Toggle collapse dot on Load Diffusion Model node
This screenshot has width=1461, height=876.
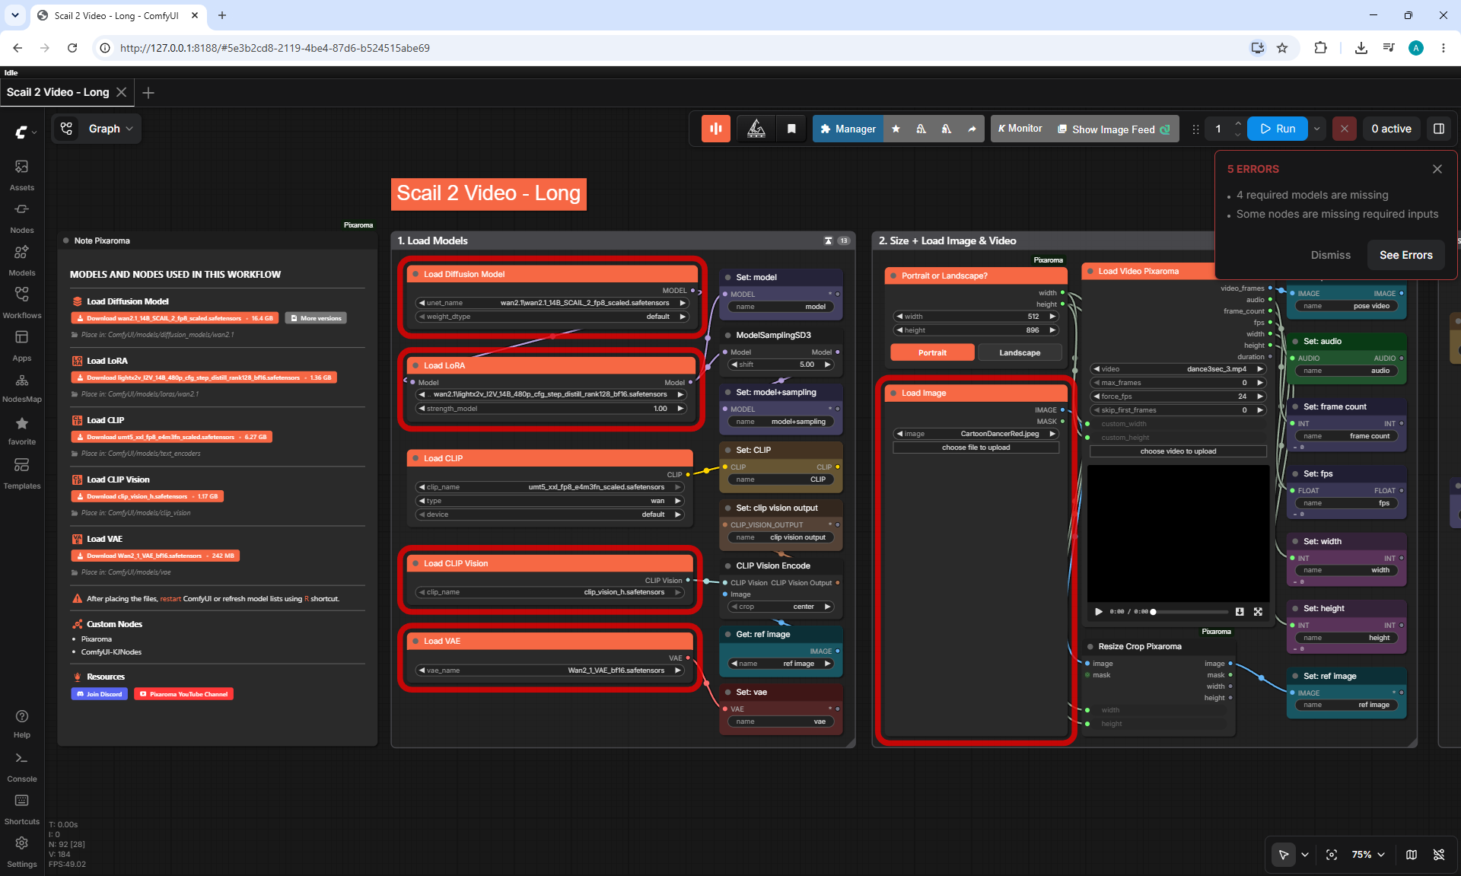tap(415, 274)
